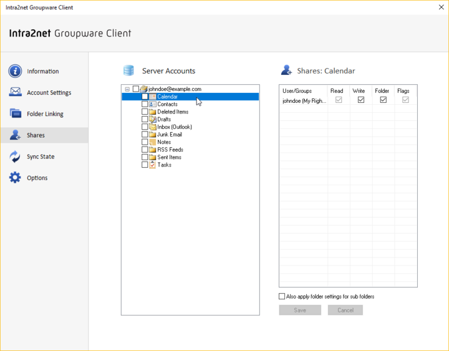This screenshot has height=351, width=449.
Task: Check the RSS Feeds checkbox
Action: (145, 150)
